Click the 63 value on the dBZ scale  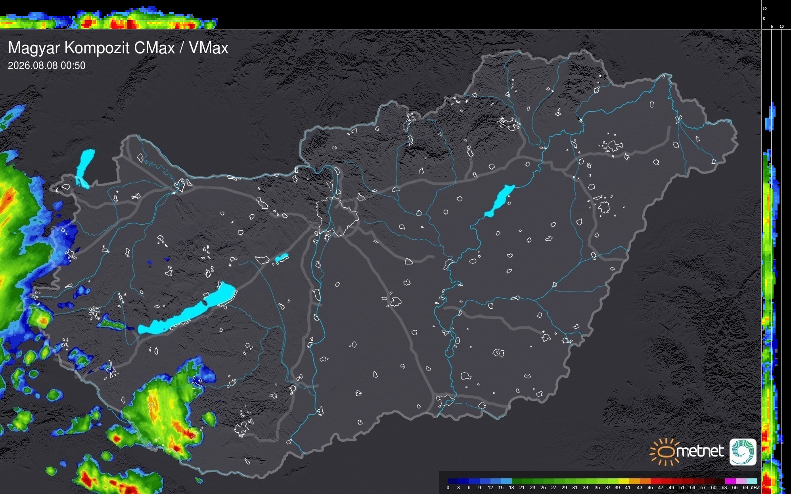coord(724,488)
